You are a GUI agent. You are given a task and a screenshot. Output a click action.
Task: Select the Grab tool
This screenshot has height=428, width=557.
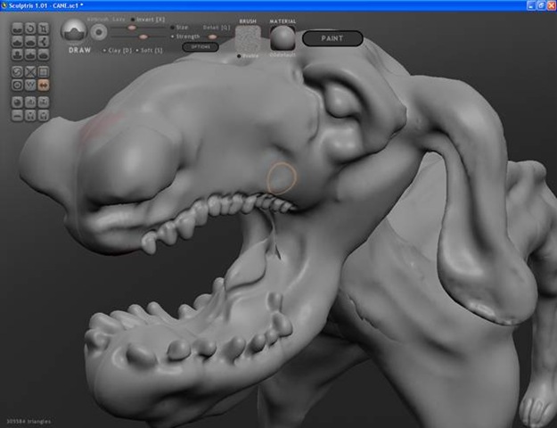(x=44, y=42)
